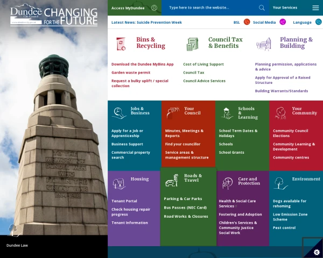Open the Your Services menu
323x258 pixels.
point(285,8)
